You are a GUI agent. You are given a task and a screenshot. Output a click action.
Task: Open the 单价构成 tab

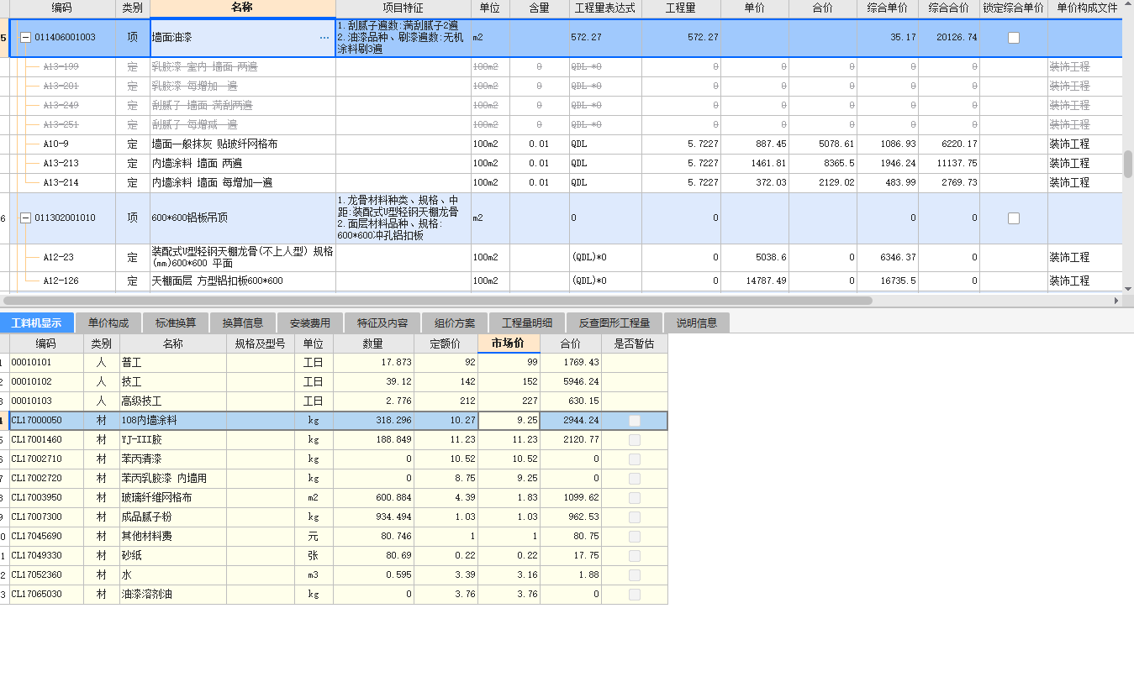pos(108,323)
